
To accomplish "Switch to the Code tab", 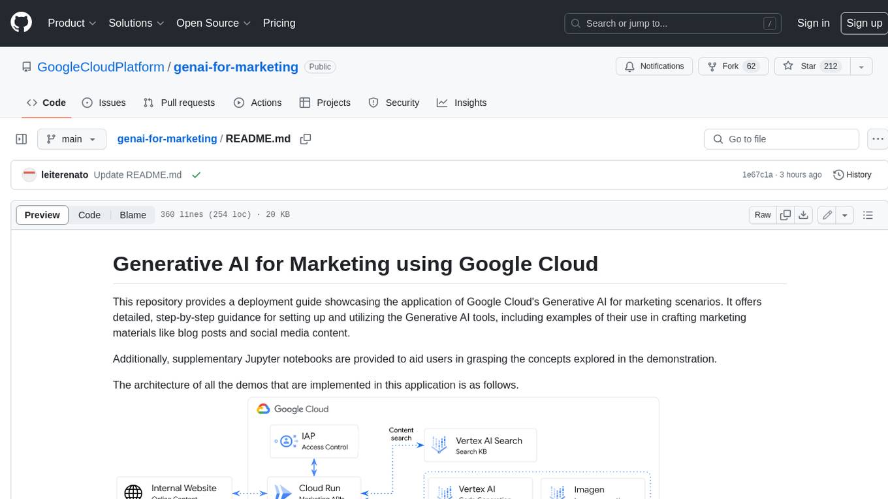I will coord(46,103).
